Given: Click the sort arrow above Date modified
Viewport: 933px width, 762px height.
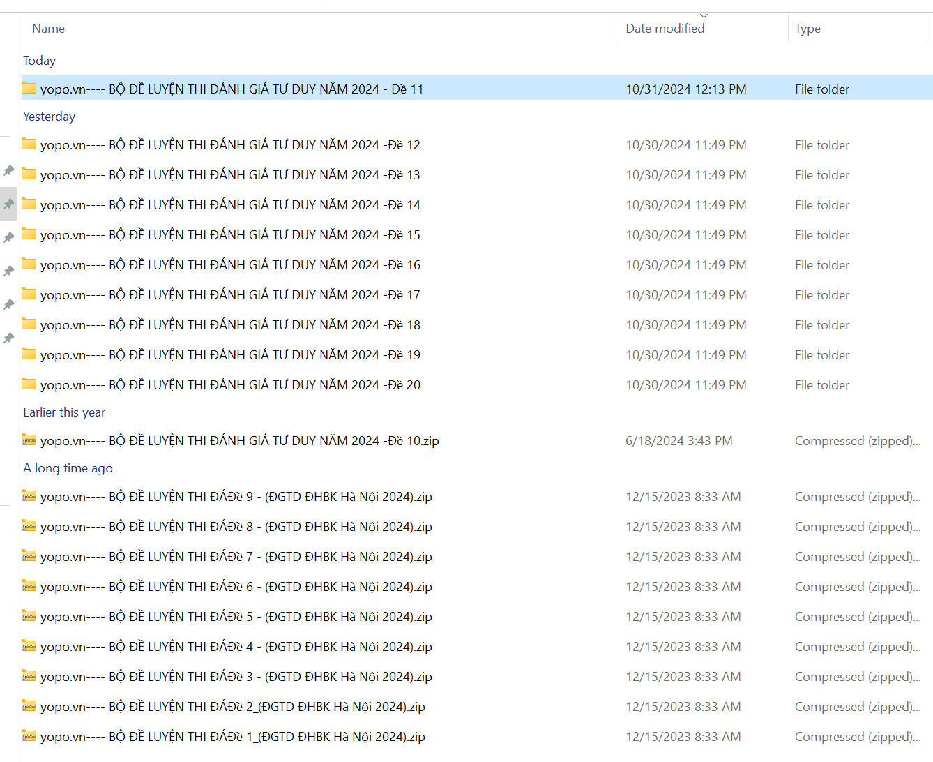Looking at the screenshot, I should coord(704,15).
